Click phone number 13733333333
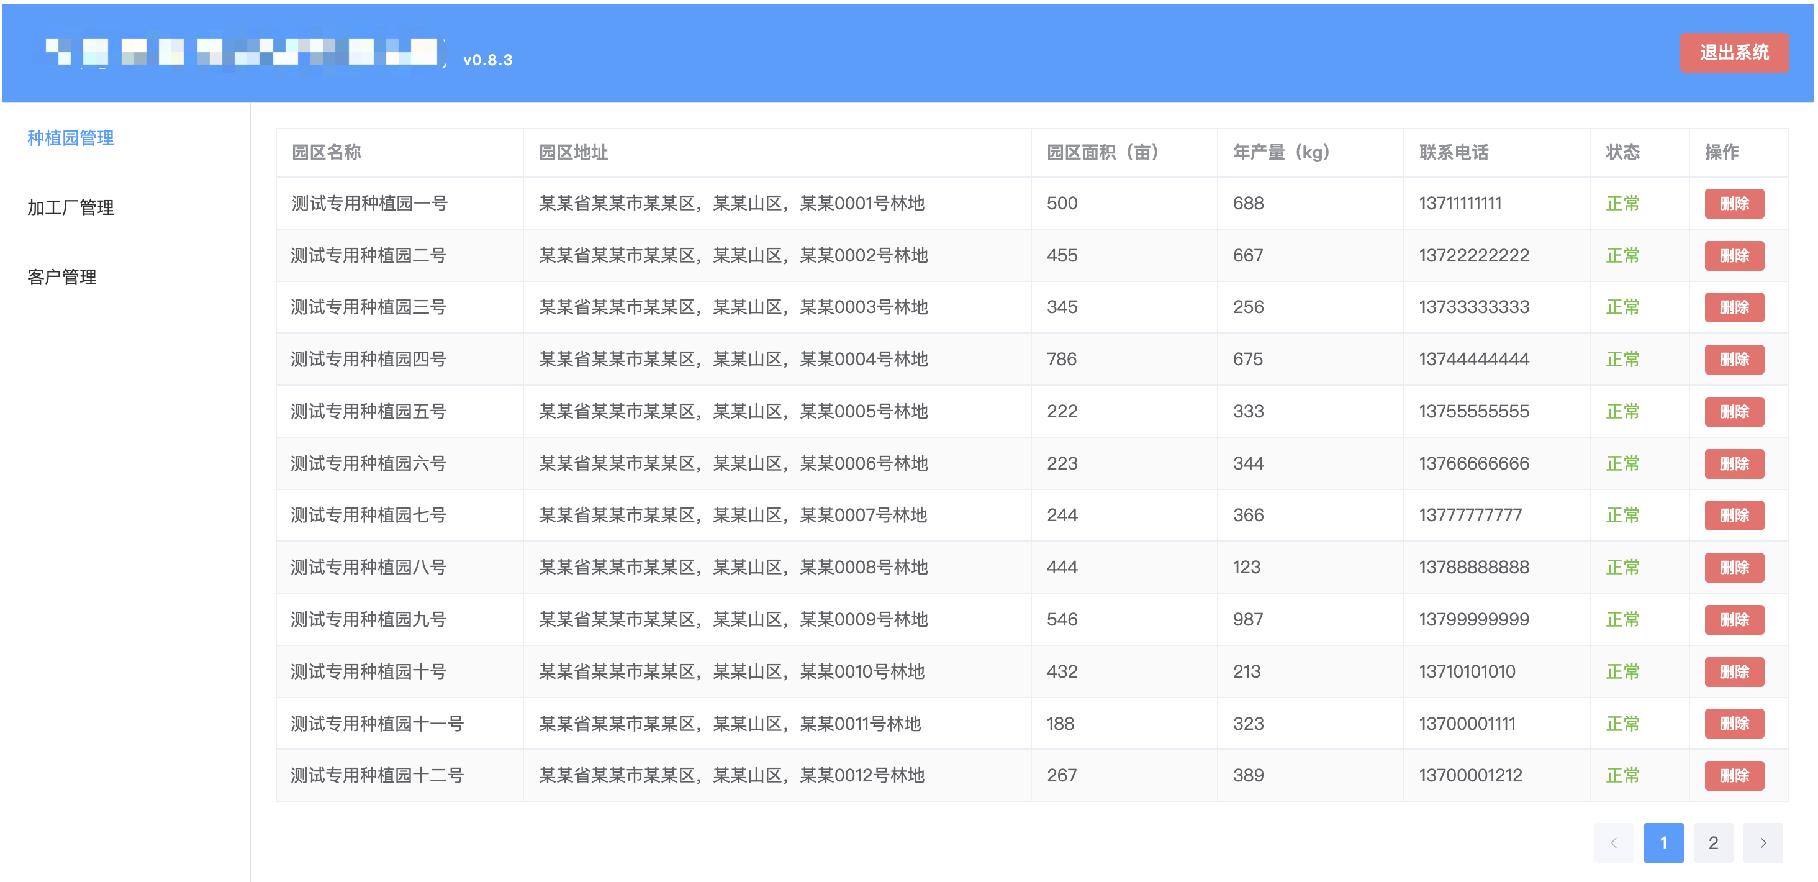This screenshot has height=882, width=1818. pyautogui.click(x=1474, y=307)
